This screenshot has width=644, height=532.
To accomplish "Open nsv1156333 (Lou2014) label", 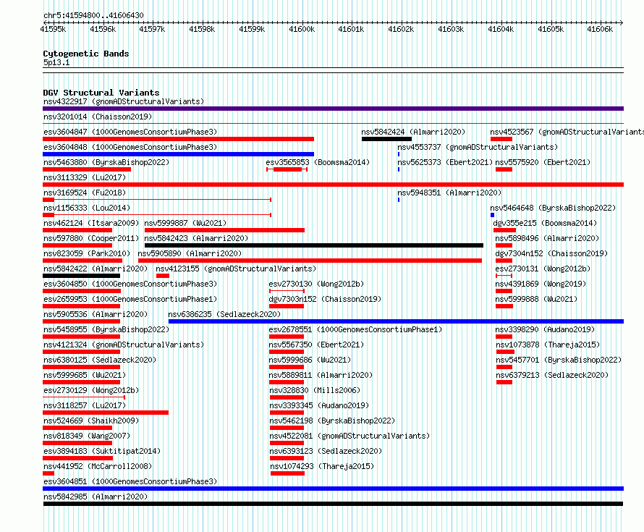I will pos(87,208).
